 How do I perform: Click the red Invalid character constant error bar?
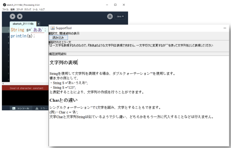pyautogui.click(x=25, y=88)
